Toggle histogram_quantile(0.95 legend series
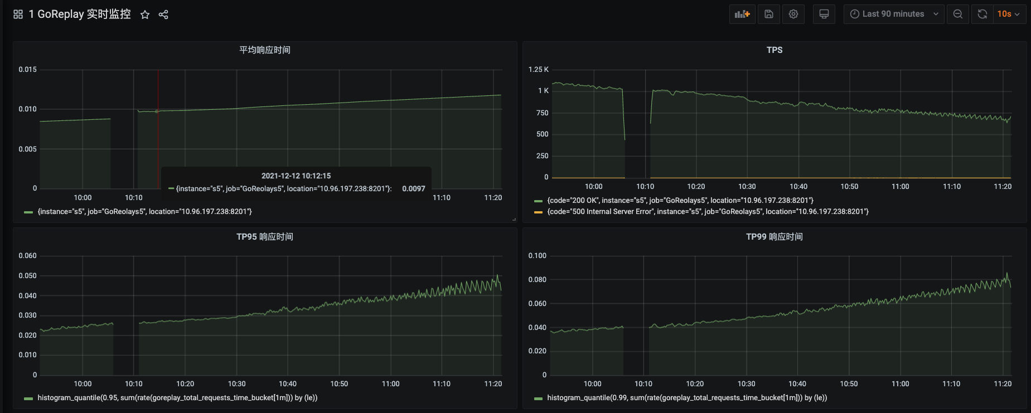1031x413 pixels. point(177,398)
